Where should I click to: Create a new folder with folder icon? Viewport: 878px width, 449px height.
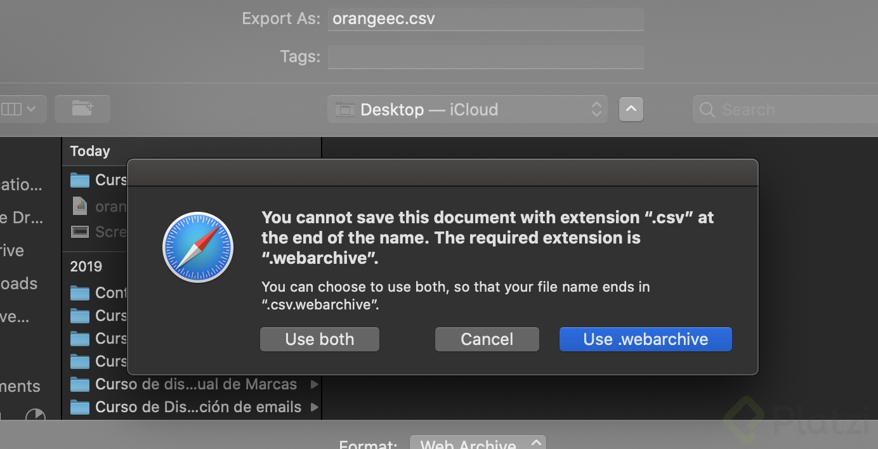tap(82, 109)
